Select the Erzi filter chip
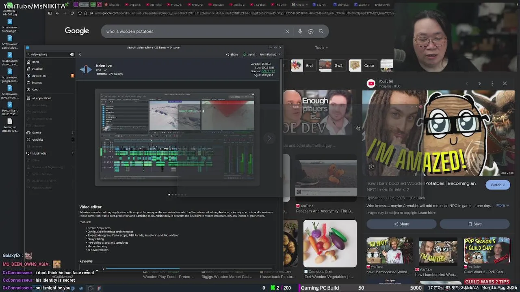This screenshot has width=520, height=292. 304,66
